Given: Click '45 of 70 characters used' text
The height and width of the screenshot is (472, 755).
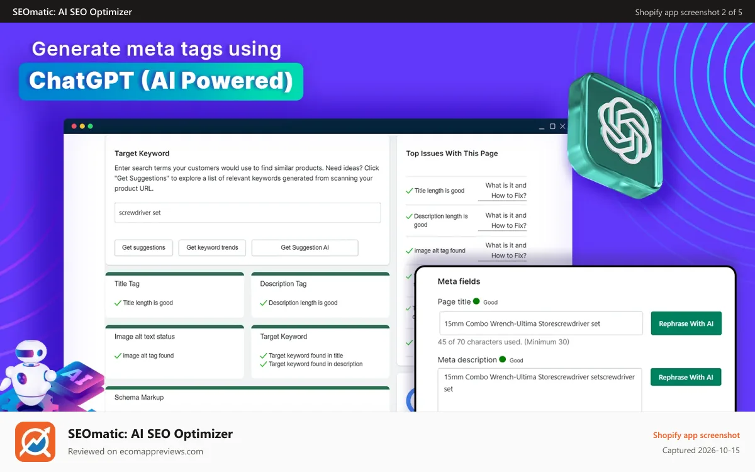Looking at the screenshot, I should (x=480, y=342).
